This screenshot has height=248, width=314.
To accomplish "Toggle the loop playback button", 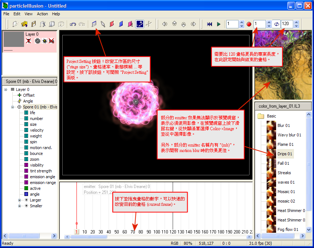I will pyautogui.click(x=276, y=24).
